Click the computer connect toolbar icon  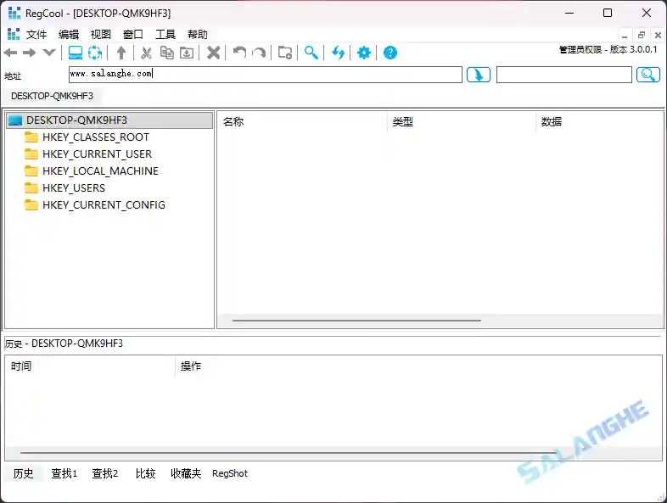[x=76, y=53]
